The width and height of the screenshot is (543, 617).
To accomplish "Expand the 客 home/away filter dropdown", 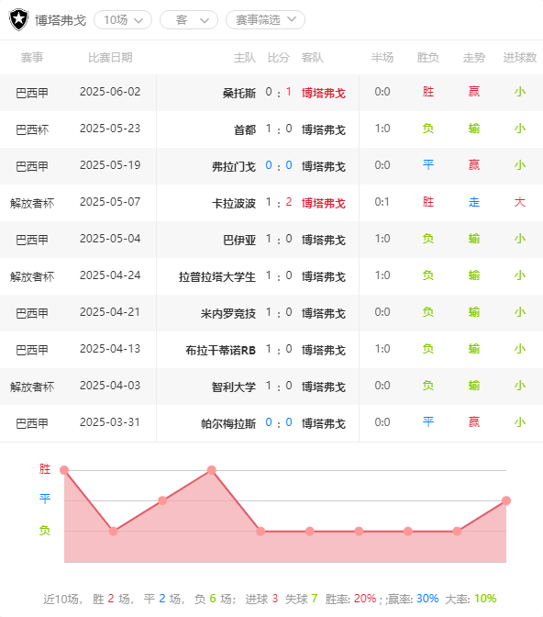I will [189, 19].
